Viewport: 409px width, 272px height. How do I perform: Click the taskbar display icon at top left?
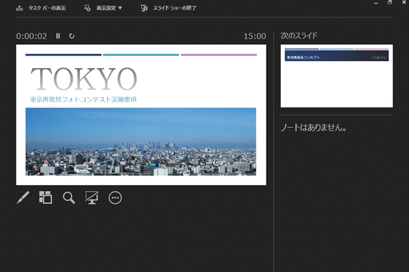coord(20,8)
